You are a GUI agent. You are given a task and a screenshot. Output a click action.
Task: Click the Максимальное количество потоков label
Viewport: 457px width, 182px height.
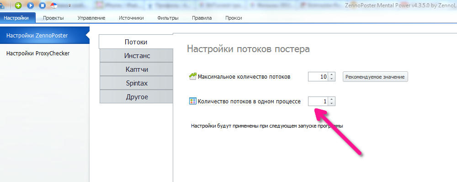click(244, 77)
